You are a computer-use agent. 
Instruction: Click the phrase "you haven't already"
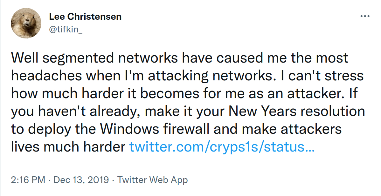(x=75, y=111)
